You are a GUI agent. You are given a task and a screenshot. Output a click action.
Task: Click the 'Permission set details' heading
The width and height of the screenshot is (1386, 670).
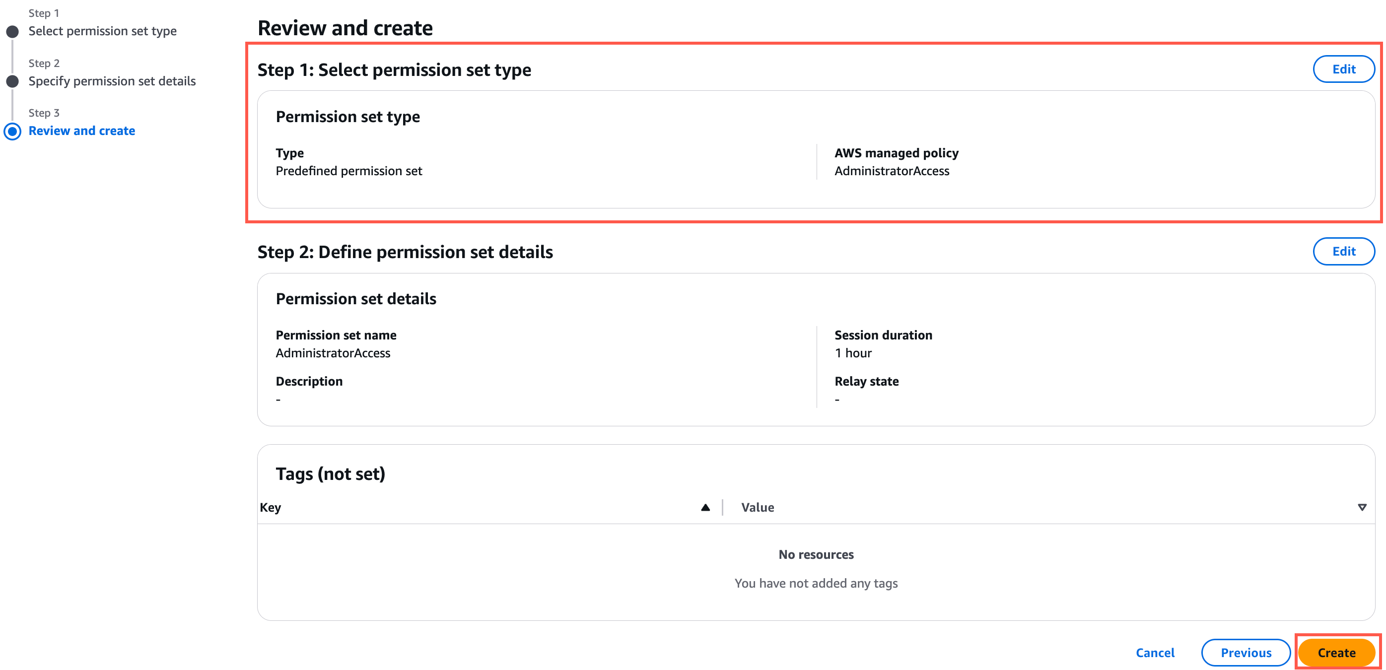pos(355,298)
